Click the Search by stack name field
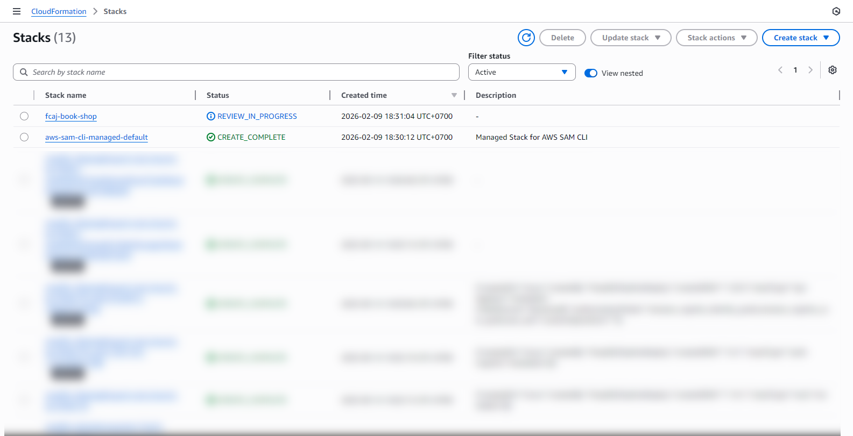The height and width of the screenshot is (436, 853). pos(236,72)
